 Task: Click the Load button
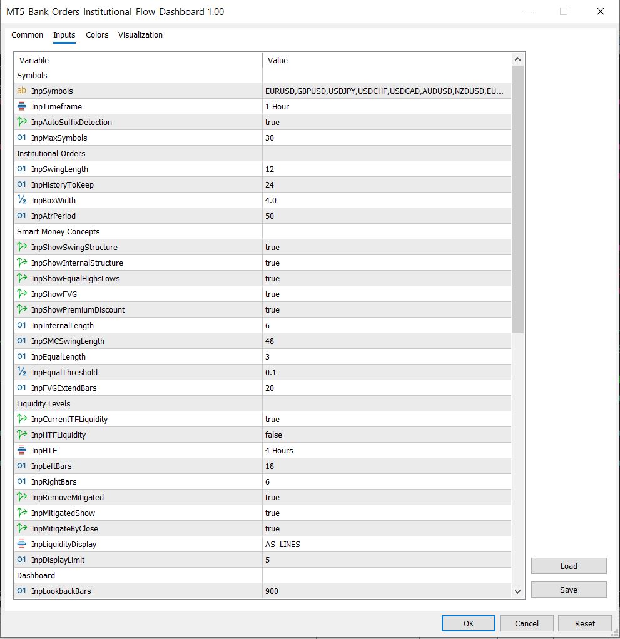(x=569, y=566)
